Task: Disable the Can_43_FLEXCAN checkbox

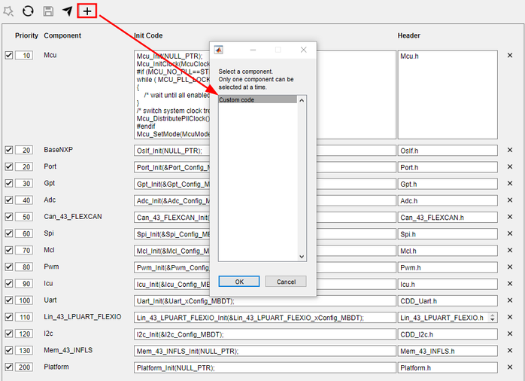Action: point(9,217)
